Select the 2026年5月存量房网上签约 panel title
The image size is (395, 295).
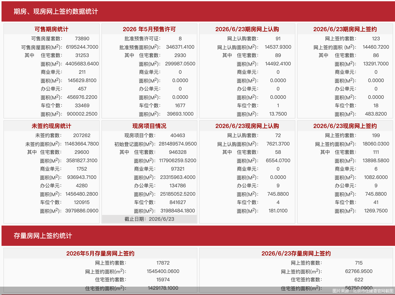click(x=100, y=253)
